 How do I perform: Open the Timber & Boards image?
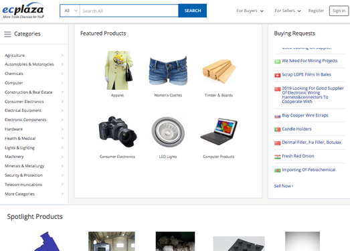tap(219, 71)
